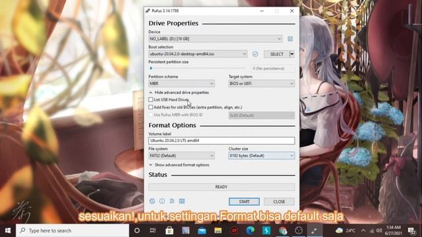Click the red circular app in taskbar
Image resolution: width=422 pixels, height=237 pixels.
click(234, 230)
